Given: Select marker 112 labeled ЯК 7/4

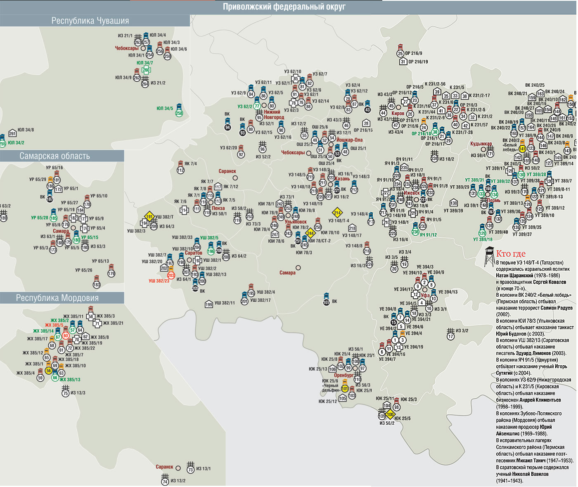Looking at the screenshot, I should [180, 170].
